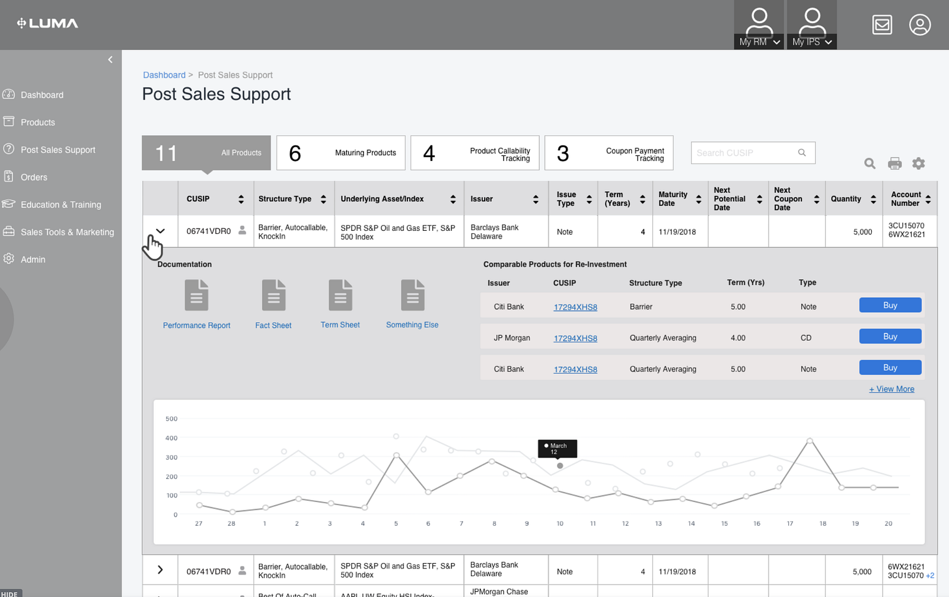Click the Orders document icon in sidebar
Image resolution: width=949 pixels, height=597 pixels.
click(x=8, y=176)
